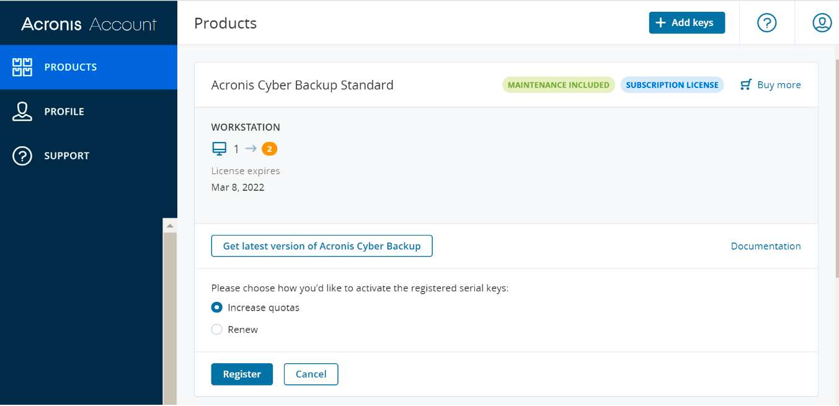Image resolution: width=839 pixels, height=406 pixels.
Task: Click the workstation monitor icon
Action: click(220, 149)
